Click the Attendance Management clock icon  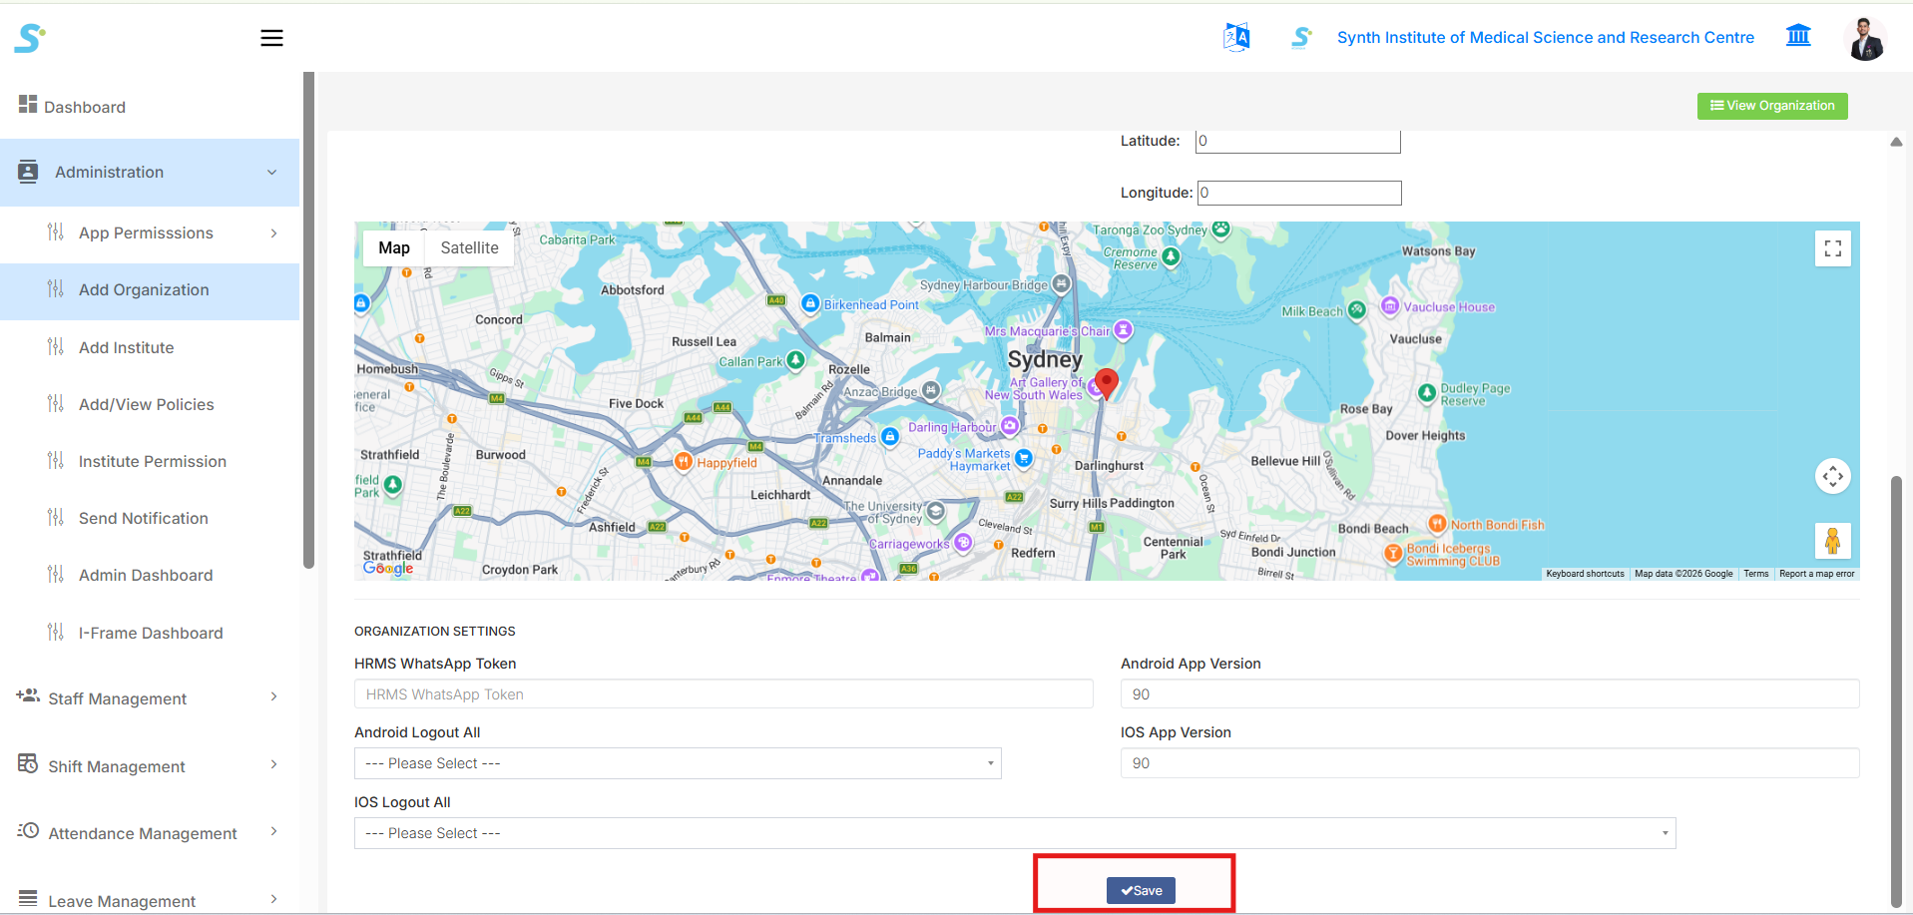pos(28,830)
